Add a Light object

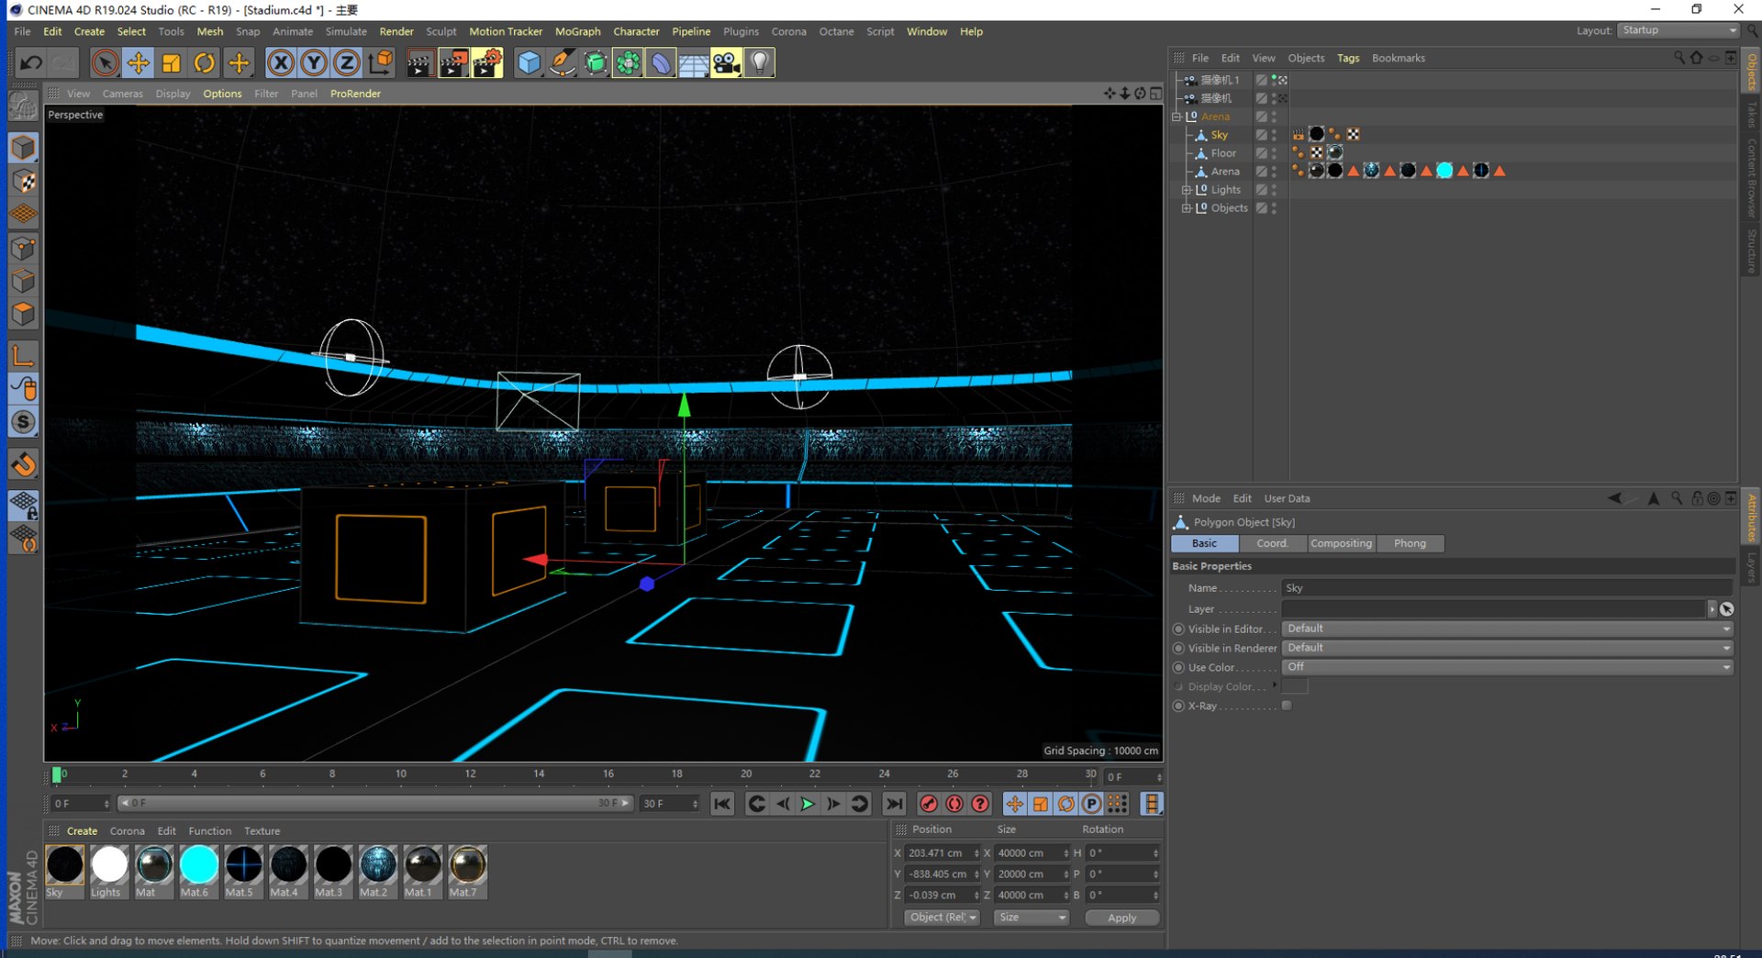(760, 62)
